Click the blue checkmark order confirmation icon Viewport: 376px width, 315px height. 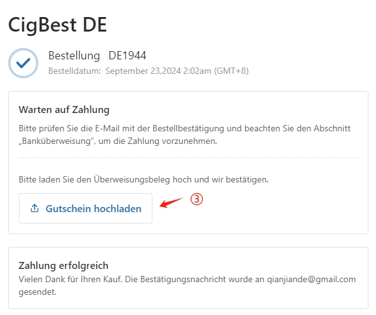23,63
